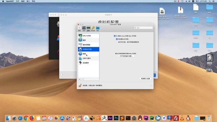217x122 pixels.
Task: Open the 窗口 (Window) menu
Action: pyautogui.click(x=28, y=1)
